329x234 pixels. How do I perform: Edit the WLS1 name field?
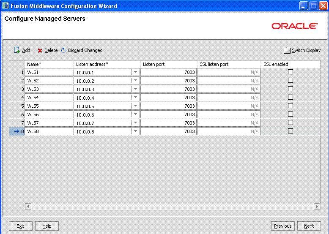click(49, 72)
